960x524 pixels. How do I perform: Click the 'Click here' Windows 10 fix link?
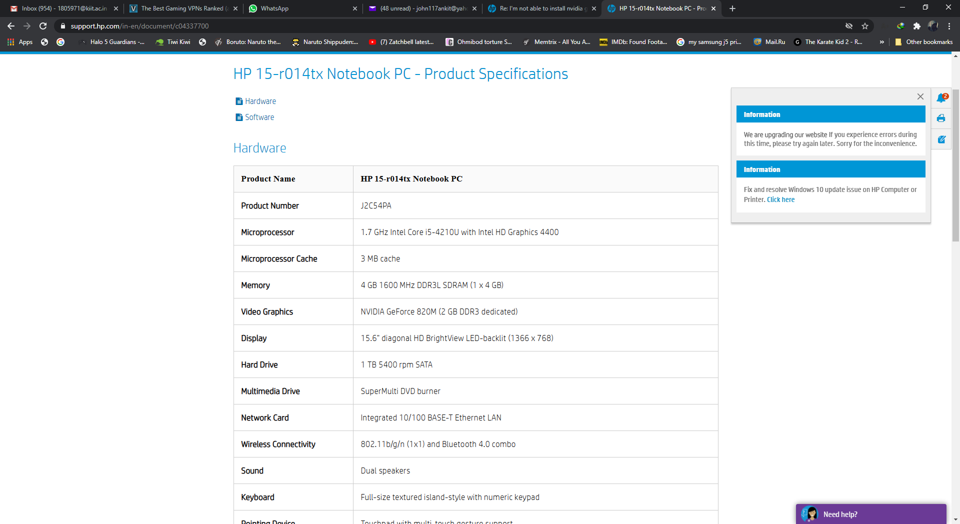click(x=780, y=199)
